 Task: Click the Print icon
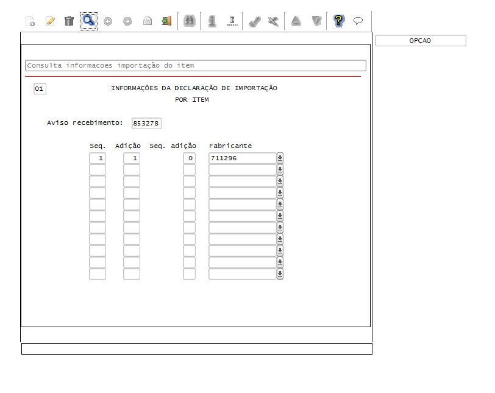(x=148, y=21)
